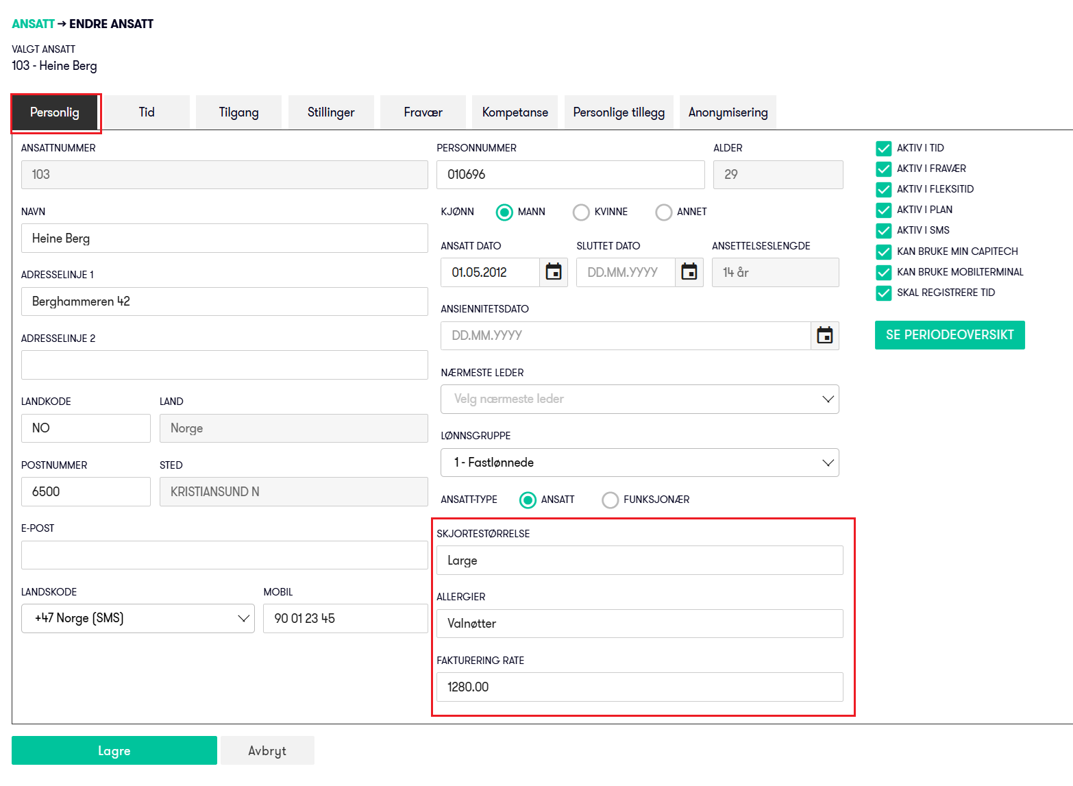1073x786 pixels.
Task: Click the Lagre button
Action: pyautogui.click(x=114, y=750)
